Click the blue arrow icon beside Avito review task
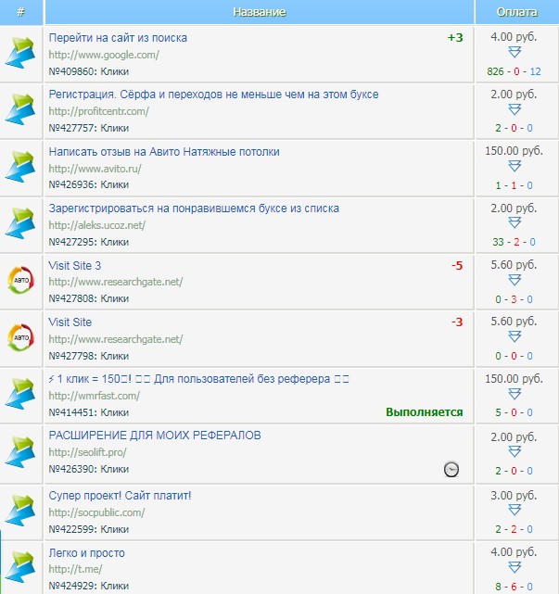The width and height of the screenshot is (559, 594). (x=21, y=167)
